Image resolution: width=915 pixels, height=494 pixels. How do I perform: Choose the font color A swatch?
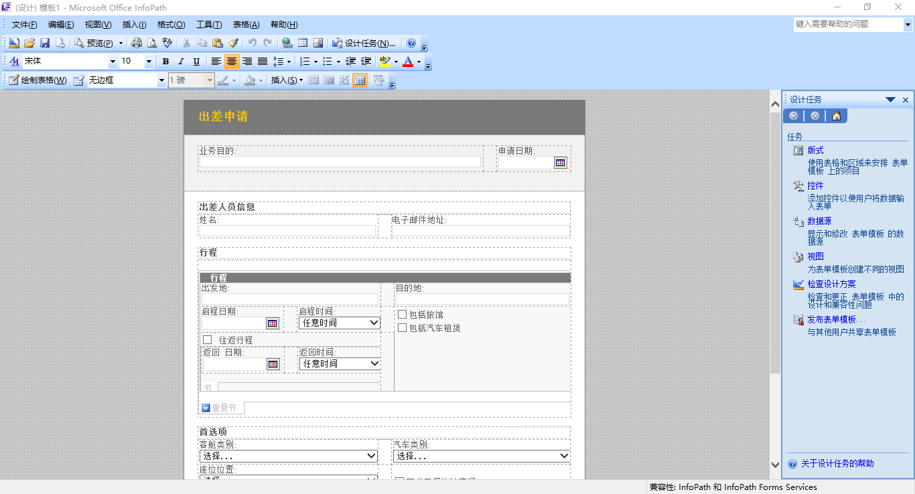(x=408, y=62)
